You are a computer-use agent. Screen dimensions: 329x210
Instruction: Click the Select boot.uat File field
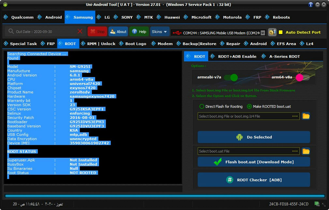pos(249,151)
